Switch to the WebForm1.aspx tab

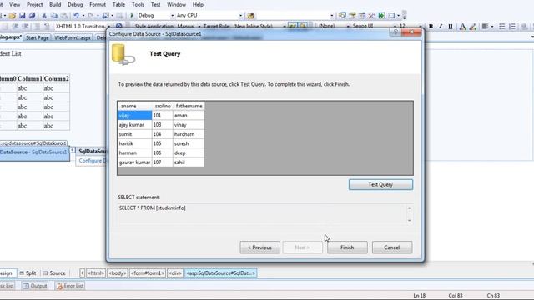[73, 37]
